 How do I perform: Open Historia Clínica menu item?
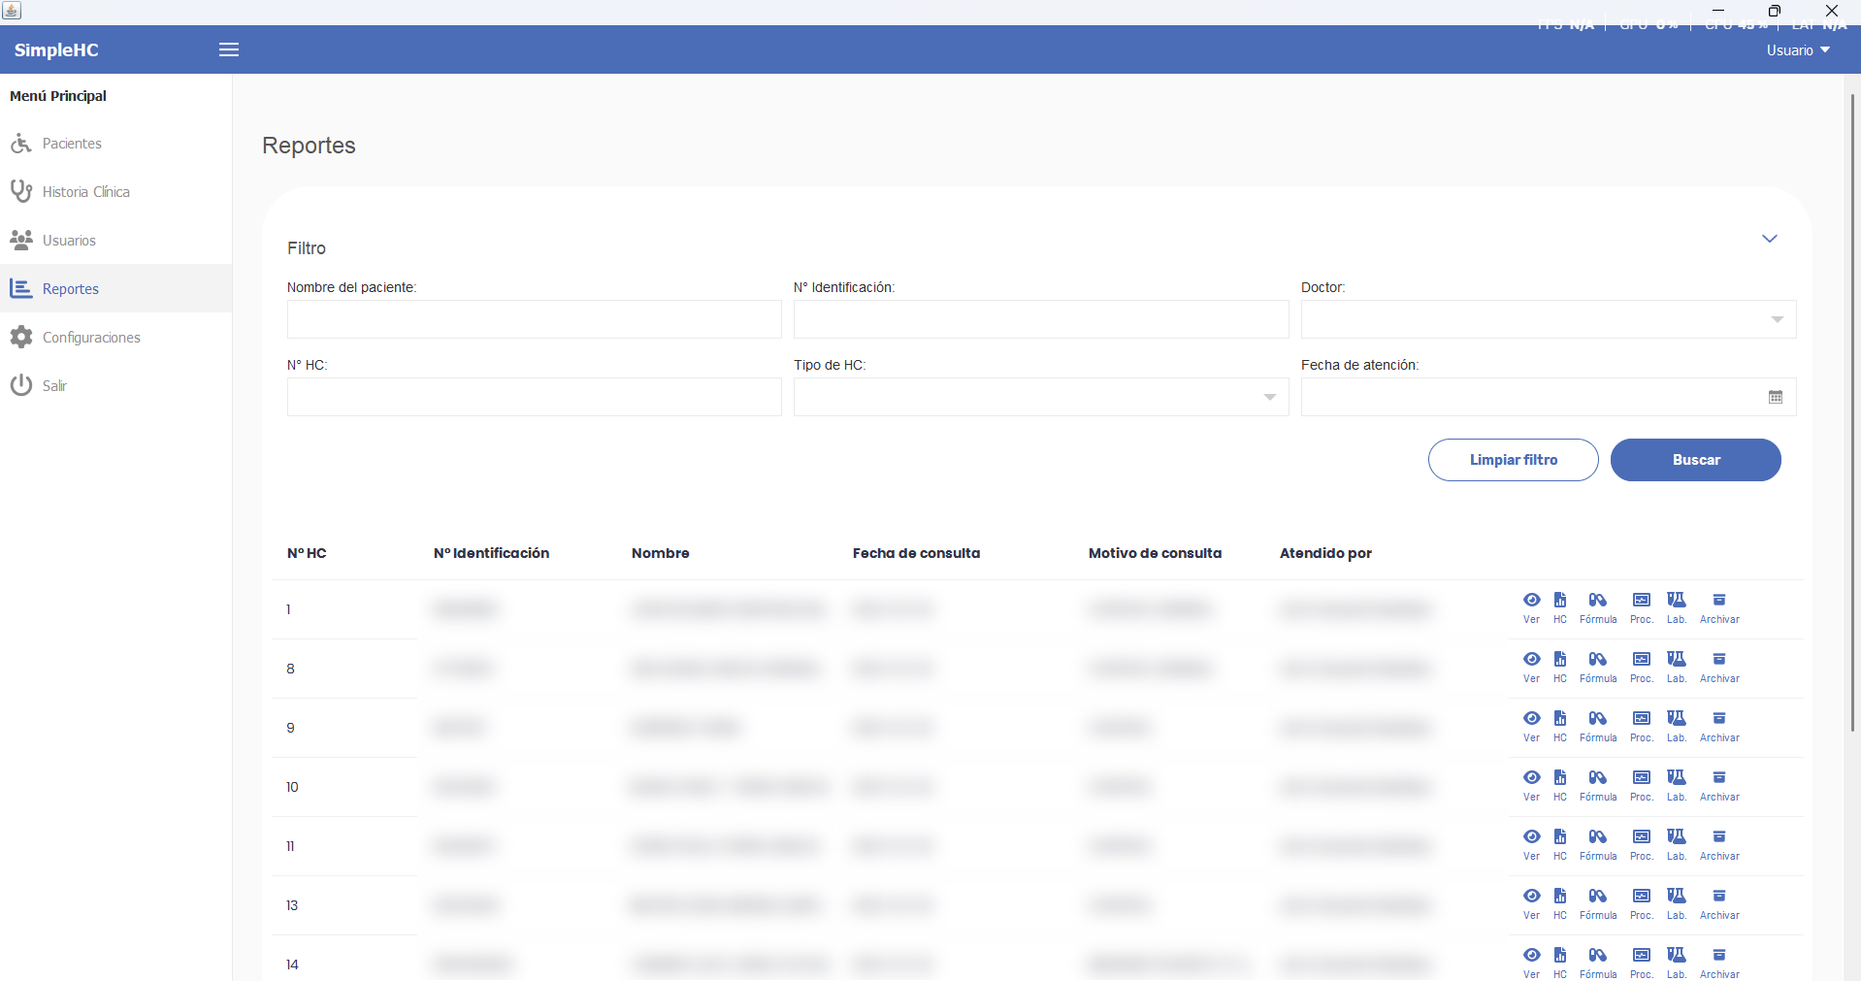(85, 192)
